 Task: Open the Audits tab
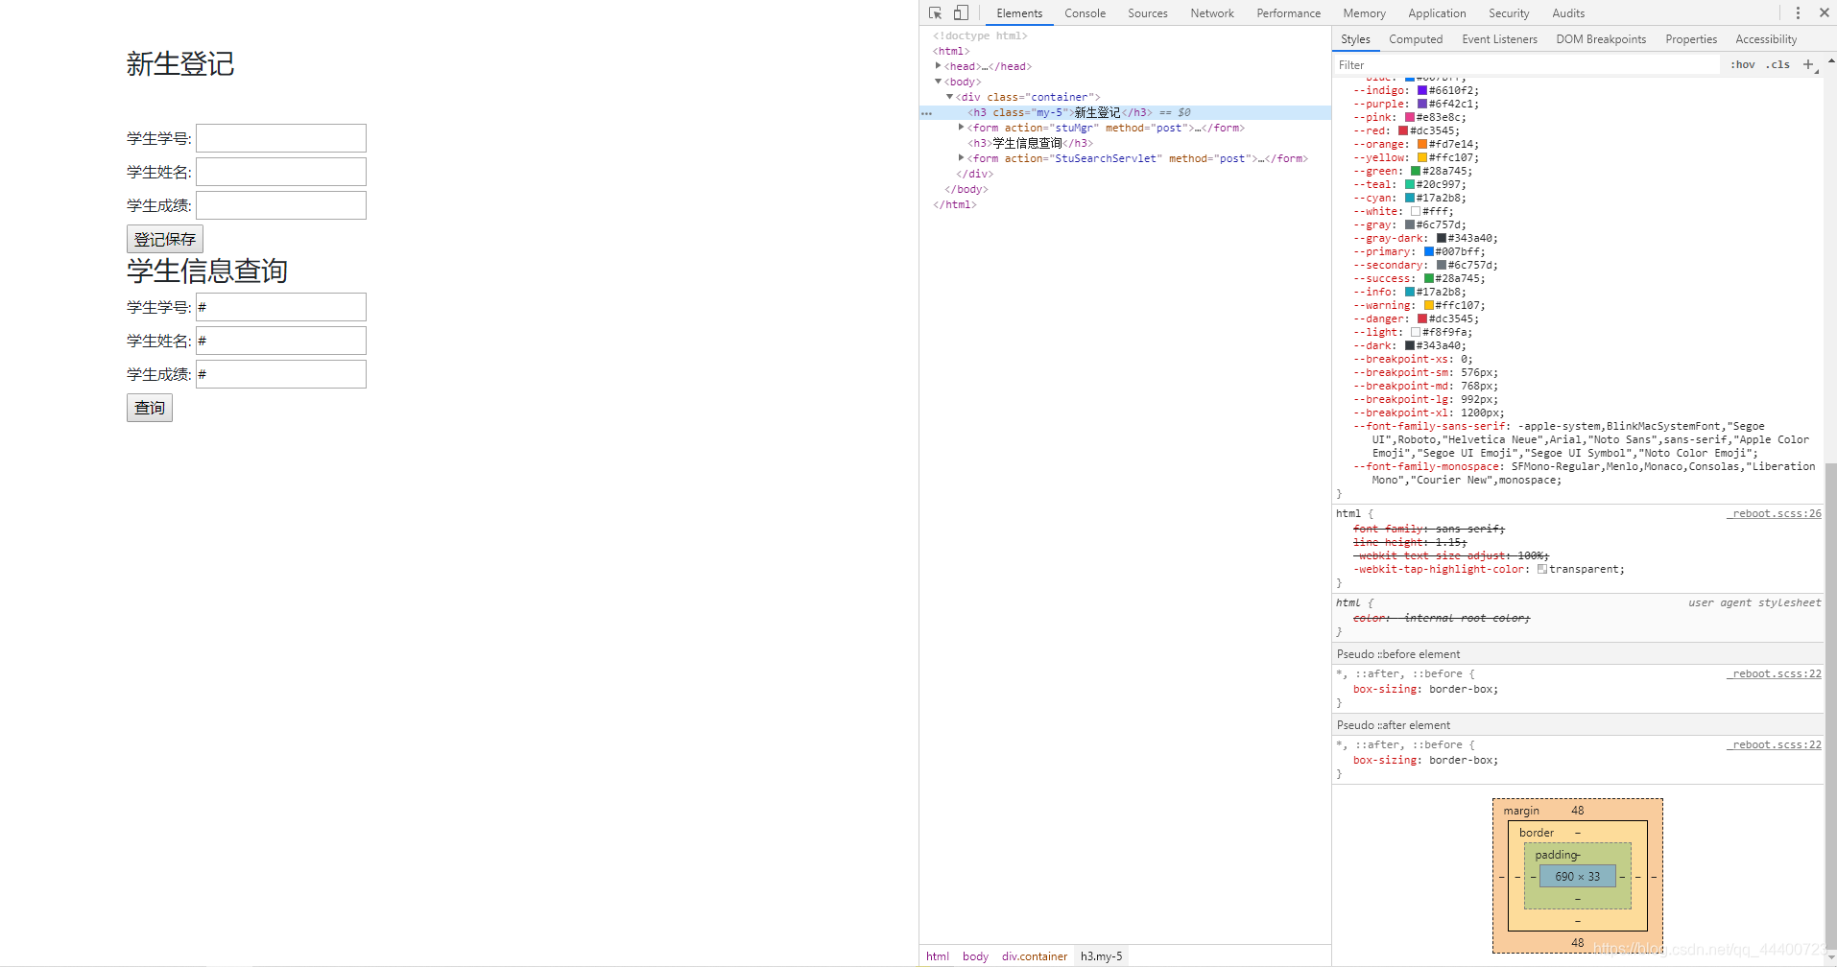click(1568, 13)
